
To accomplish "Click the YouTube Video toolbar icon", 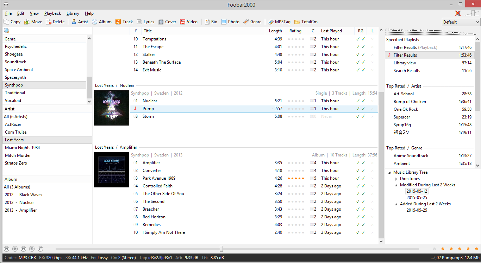I will 183,22.
